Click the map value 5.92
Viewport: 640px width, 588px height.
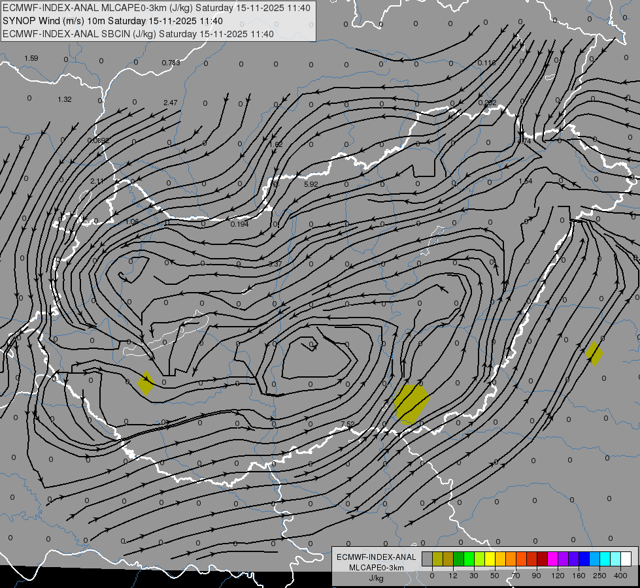click(311, 184)
